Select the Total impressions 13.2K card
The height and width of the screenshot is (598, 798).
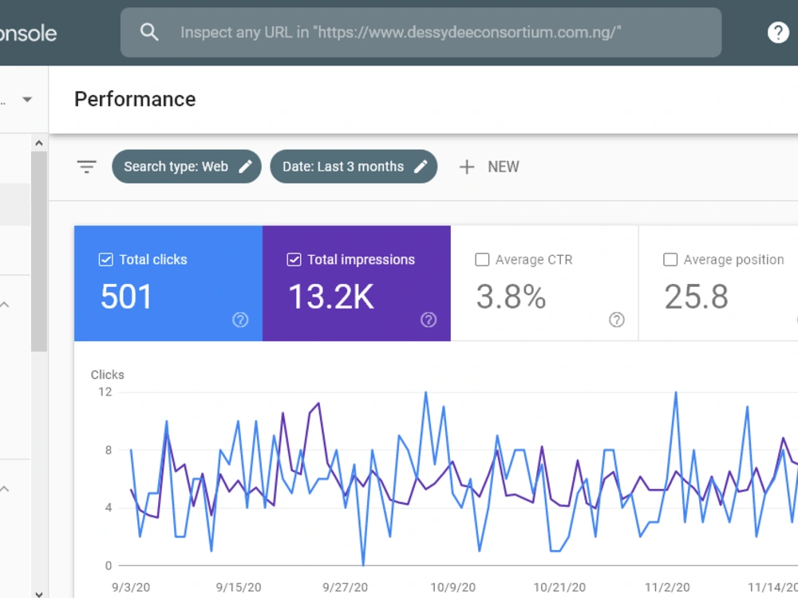click(357, 283)
